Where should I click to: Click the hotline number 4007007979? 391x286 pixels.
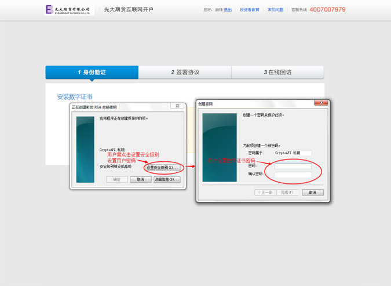pyautogui.click(x=327, y=9)
